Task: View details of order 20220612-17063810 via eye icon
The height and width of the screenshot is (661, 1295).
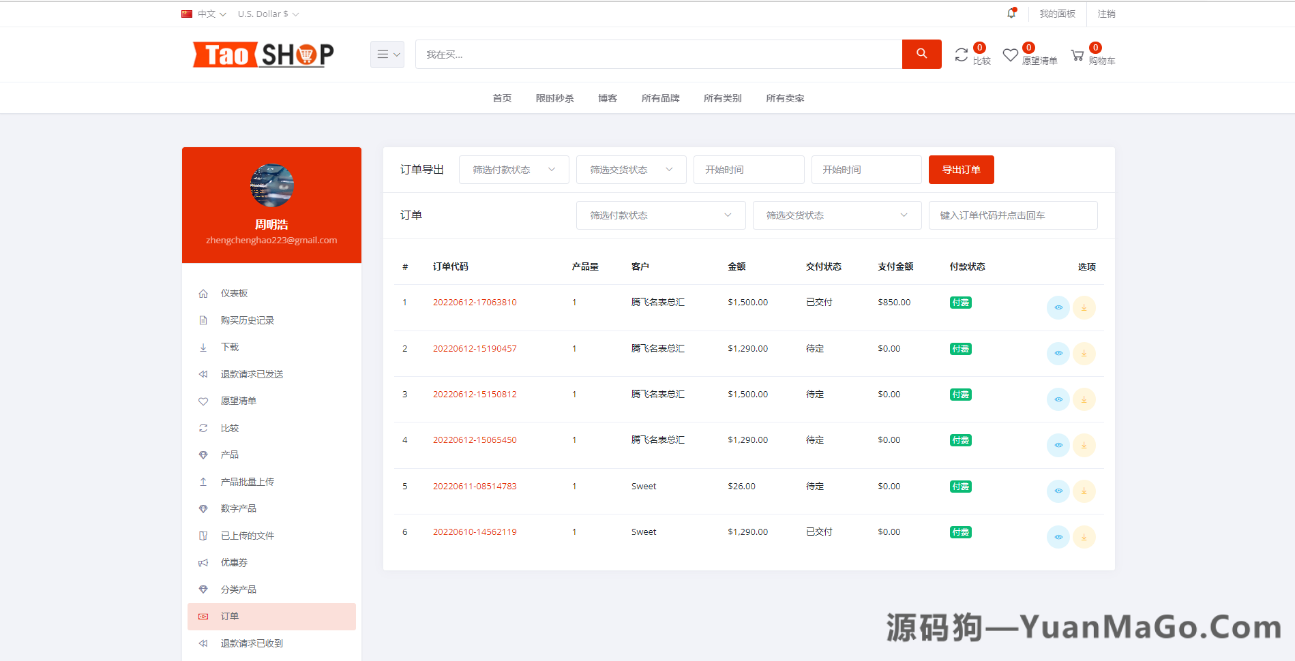Action: tap(1058, 307)
